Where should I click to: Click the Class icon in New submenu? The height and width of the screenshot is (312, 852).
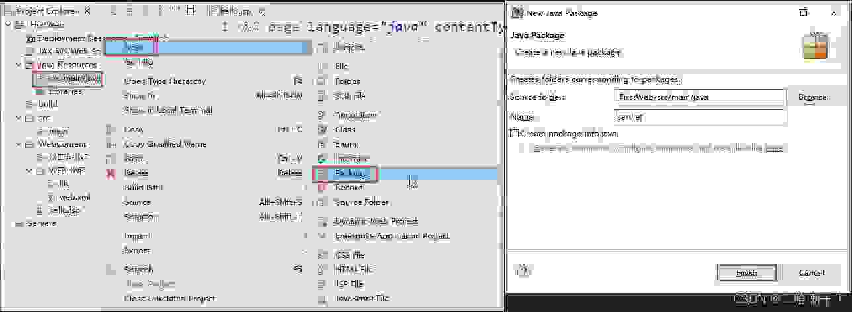click(321, 130)
